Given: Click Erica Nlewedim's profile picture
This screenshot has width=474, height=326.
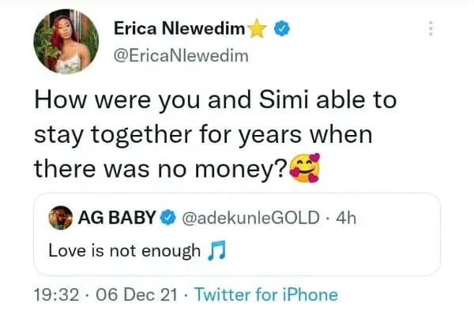Looking at the screenshot, I should tap(67, 42).
